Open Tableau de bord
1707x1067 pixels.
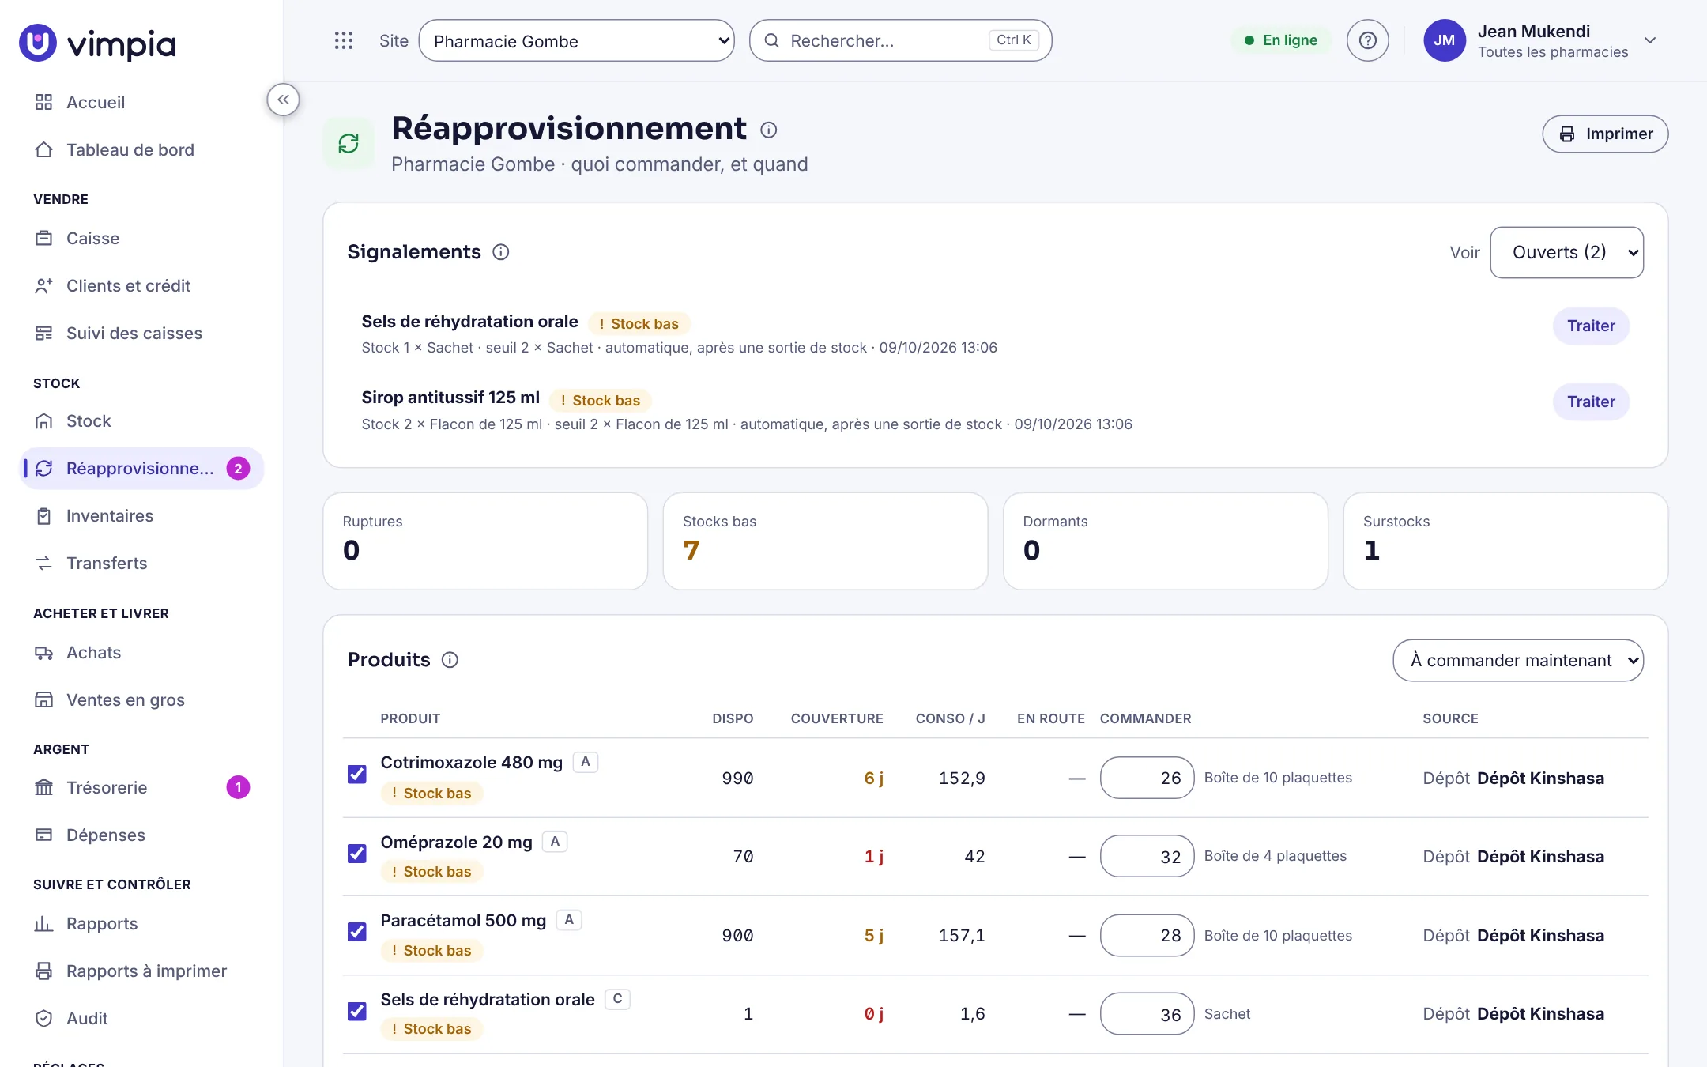141,149
